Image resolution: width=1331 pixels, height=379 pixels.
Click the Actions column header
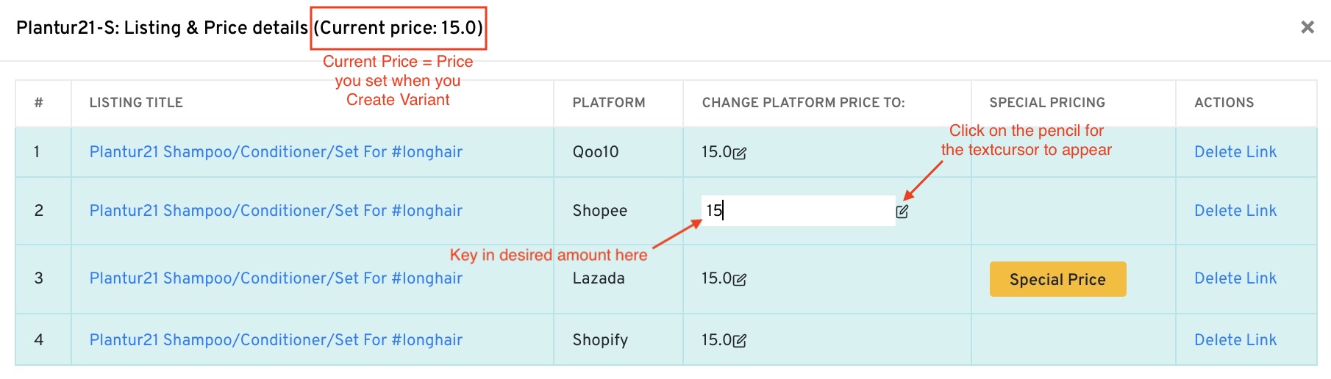(1224, 103)
